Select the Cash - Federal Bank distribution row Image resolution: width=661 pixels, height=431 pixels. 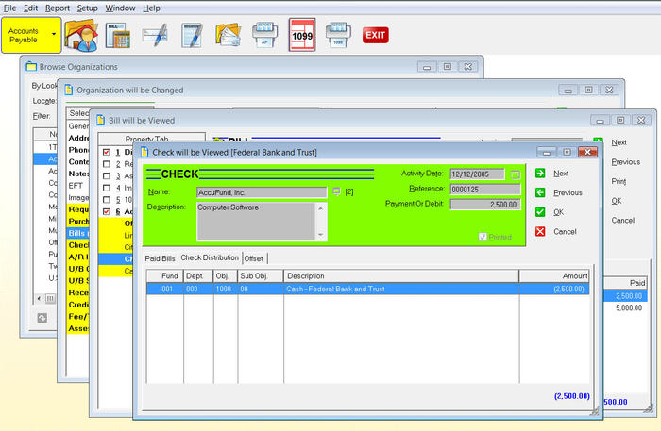coord(368,290)
